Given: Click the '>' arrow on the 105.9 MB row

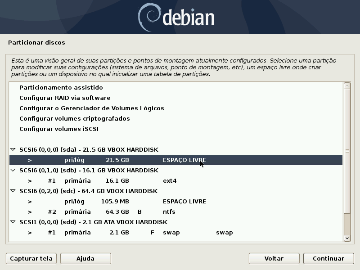Looking at the screenshot, I should tap(30, 201).
